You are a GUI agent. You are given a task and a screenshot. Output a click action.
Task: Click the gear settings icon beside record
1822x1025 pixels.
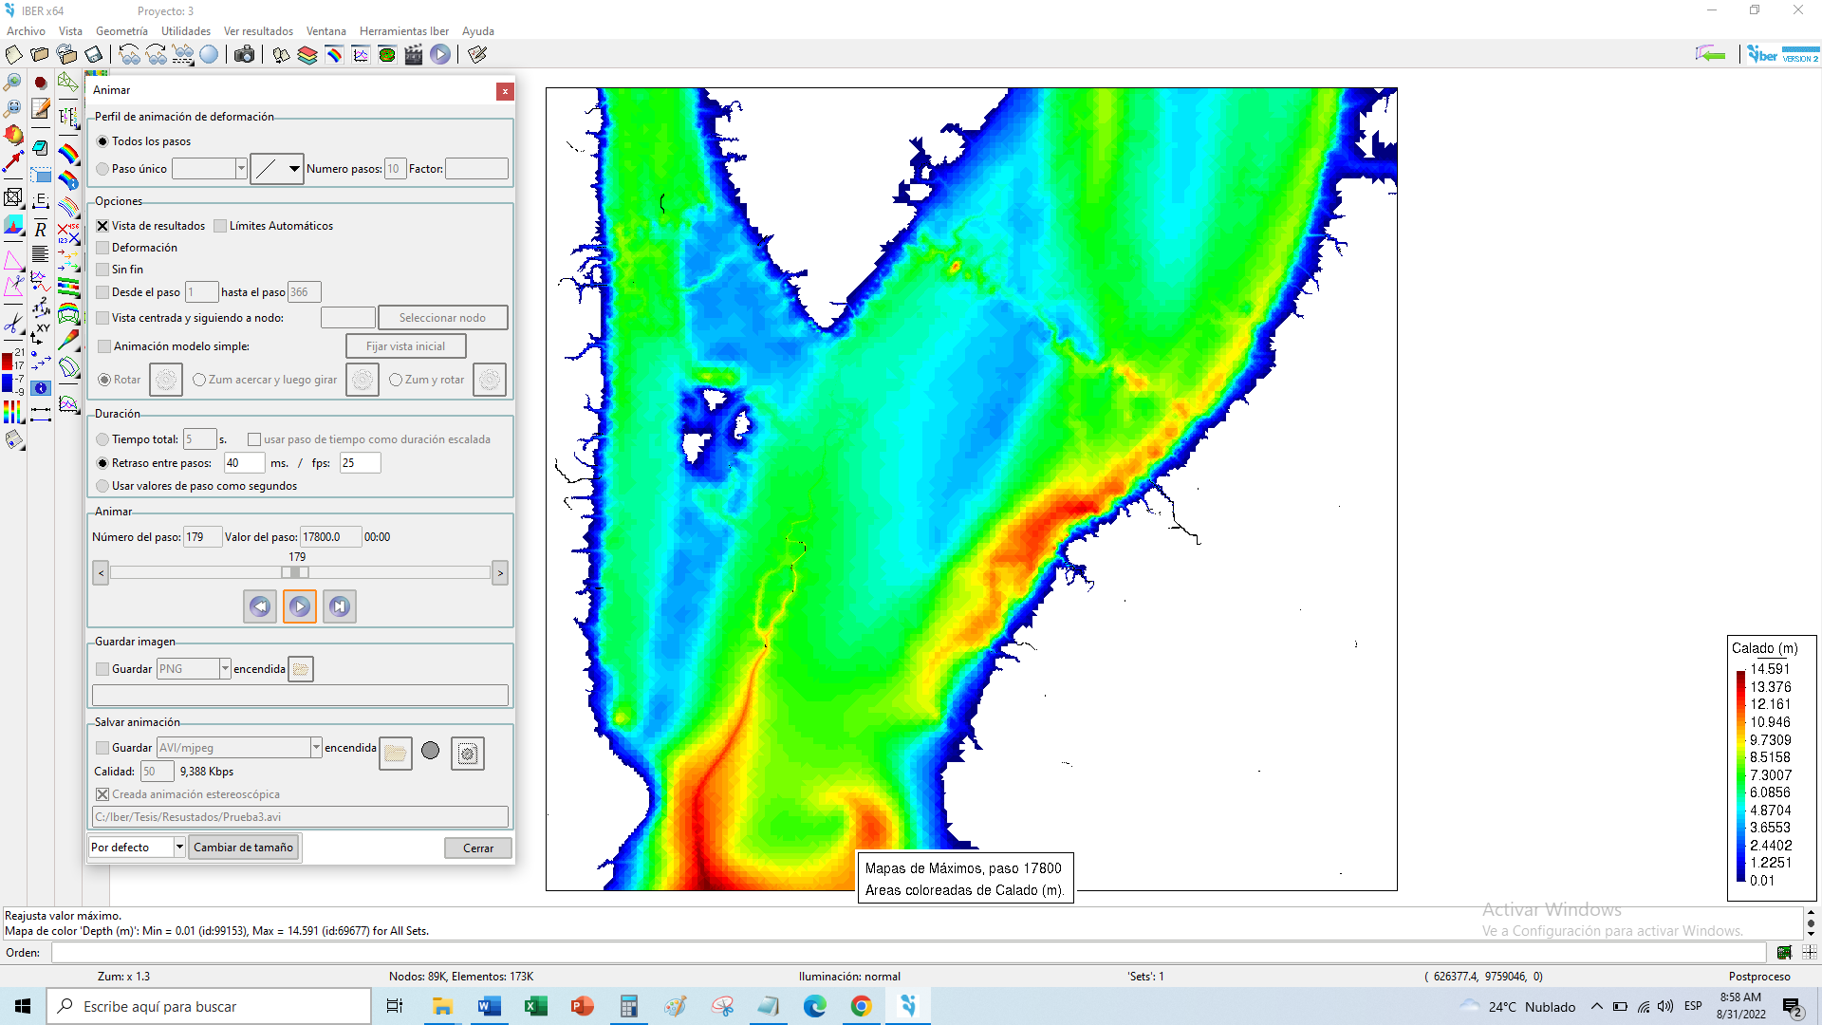(467, 753)
